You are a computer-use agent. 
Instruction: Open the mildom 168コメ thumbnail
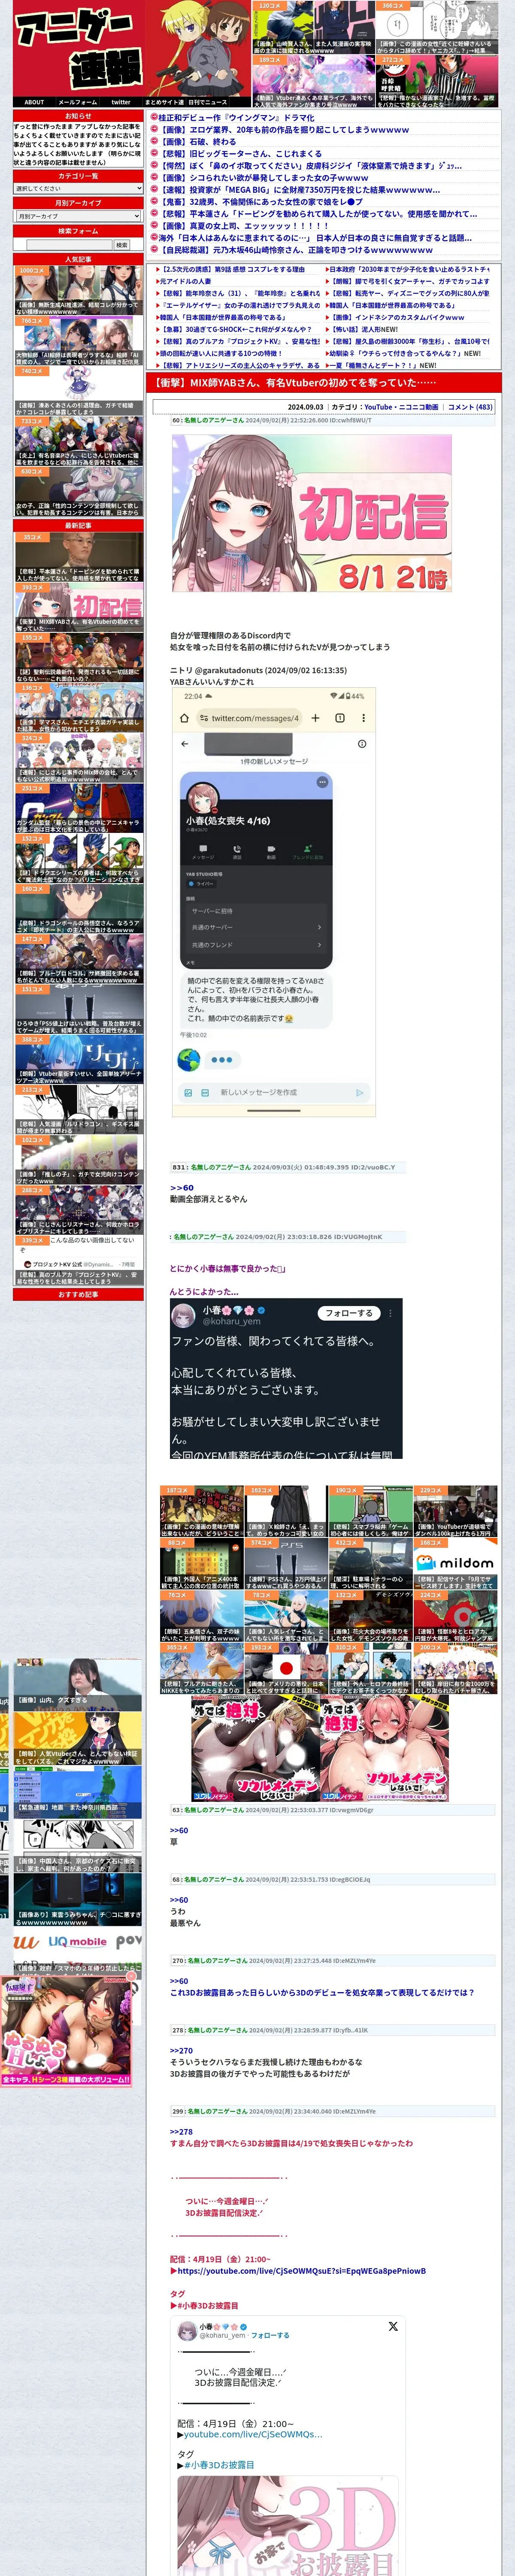[x=455, y=1564]
